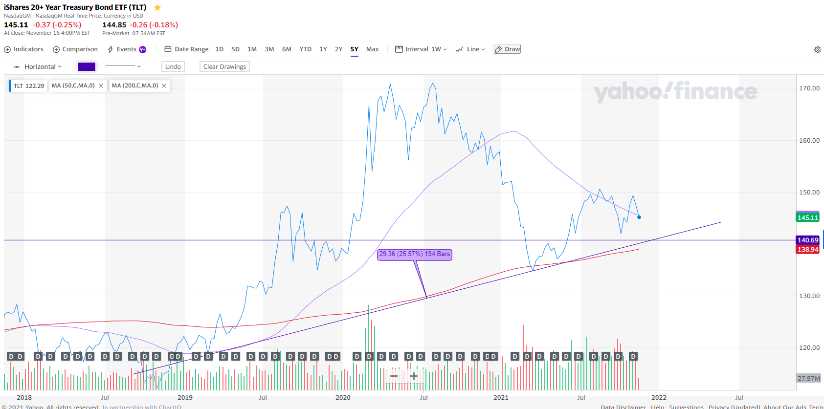Click the Events lightning bolt icon

click(111, 49)
